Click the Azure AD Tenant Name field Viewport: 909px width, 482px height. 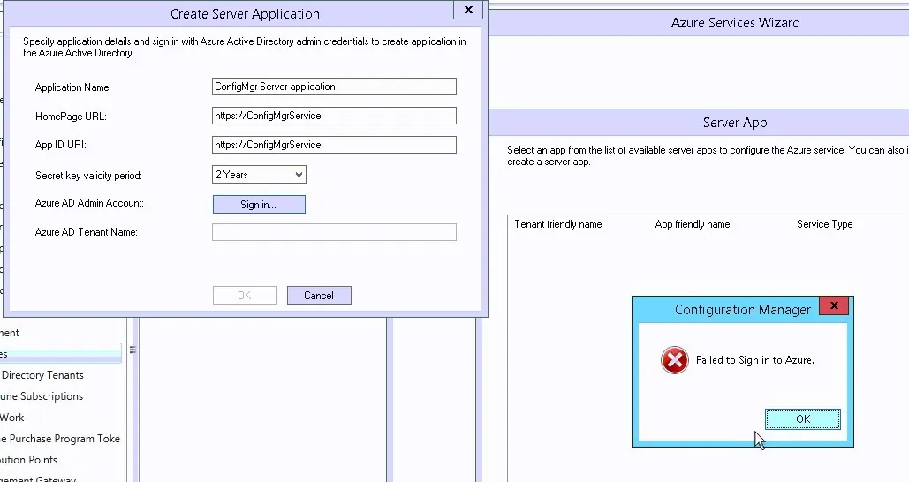coord(334,231)
